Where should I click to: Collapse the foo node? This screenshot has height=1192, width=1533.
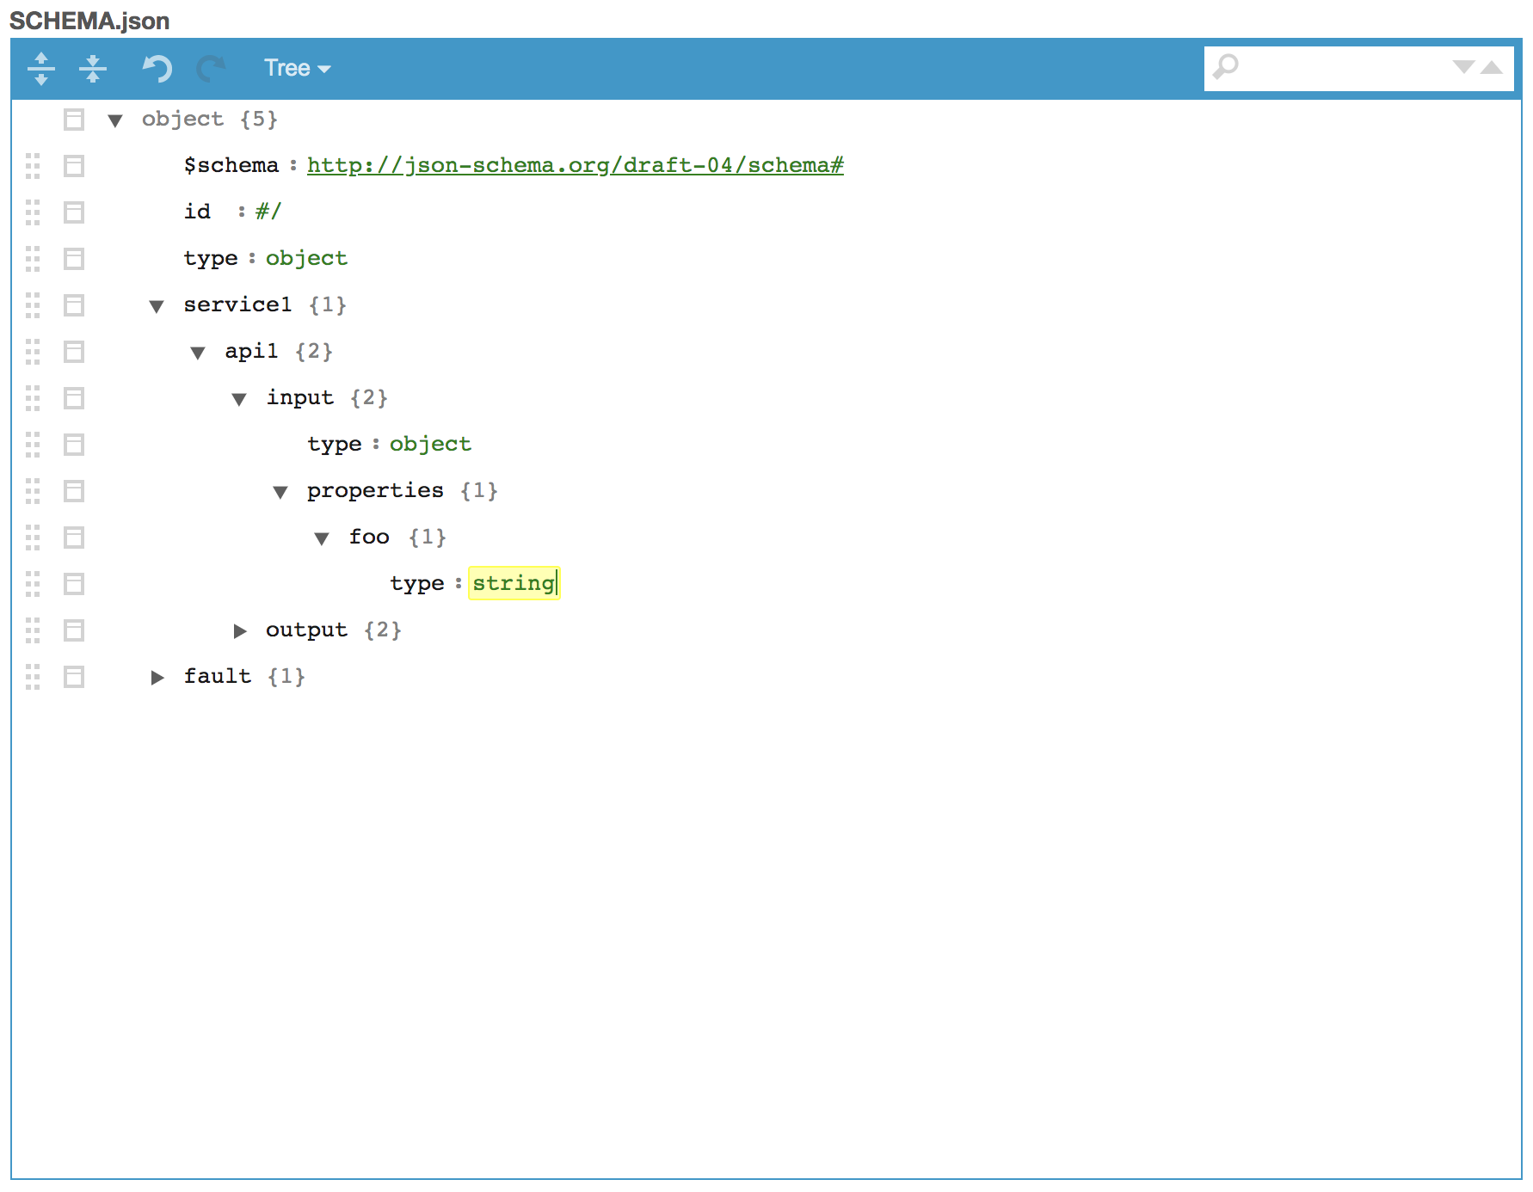tap(322, 538)
